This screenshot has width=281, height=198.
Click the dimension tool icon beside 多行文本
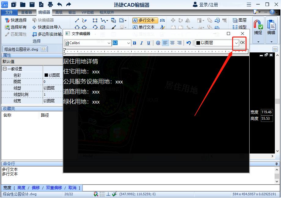click(162, 20)
